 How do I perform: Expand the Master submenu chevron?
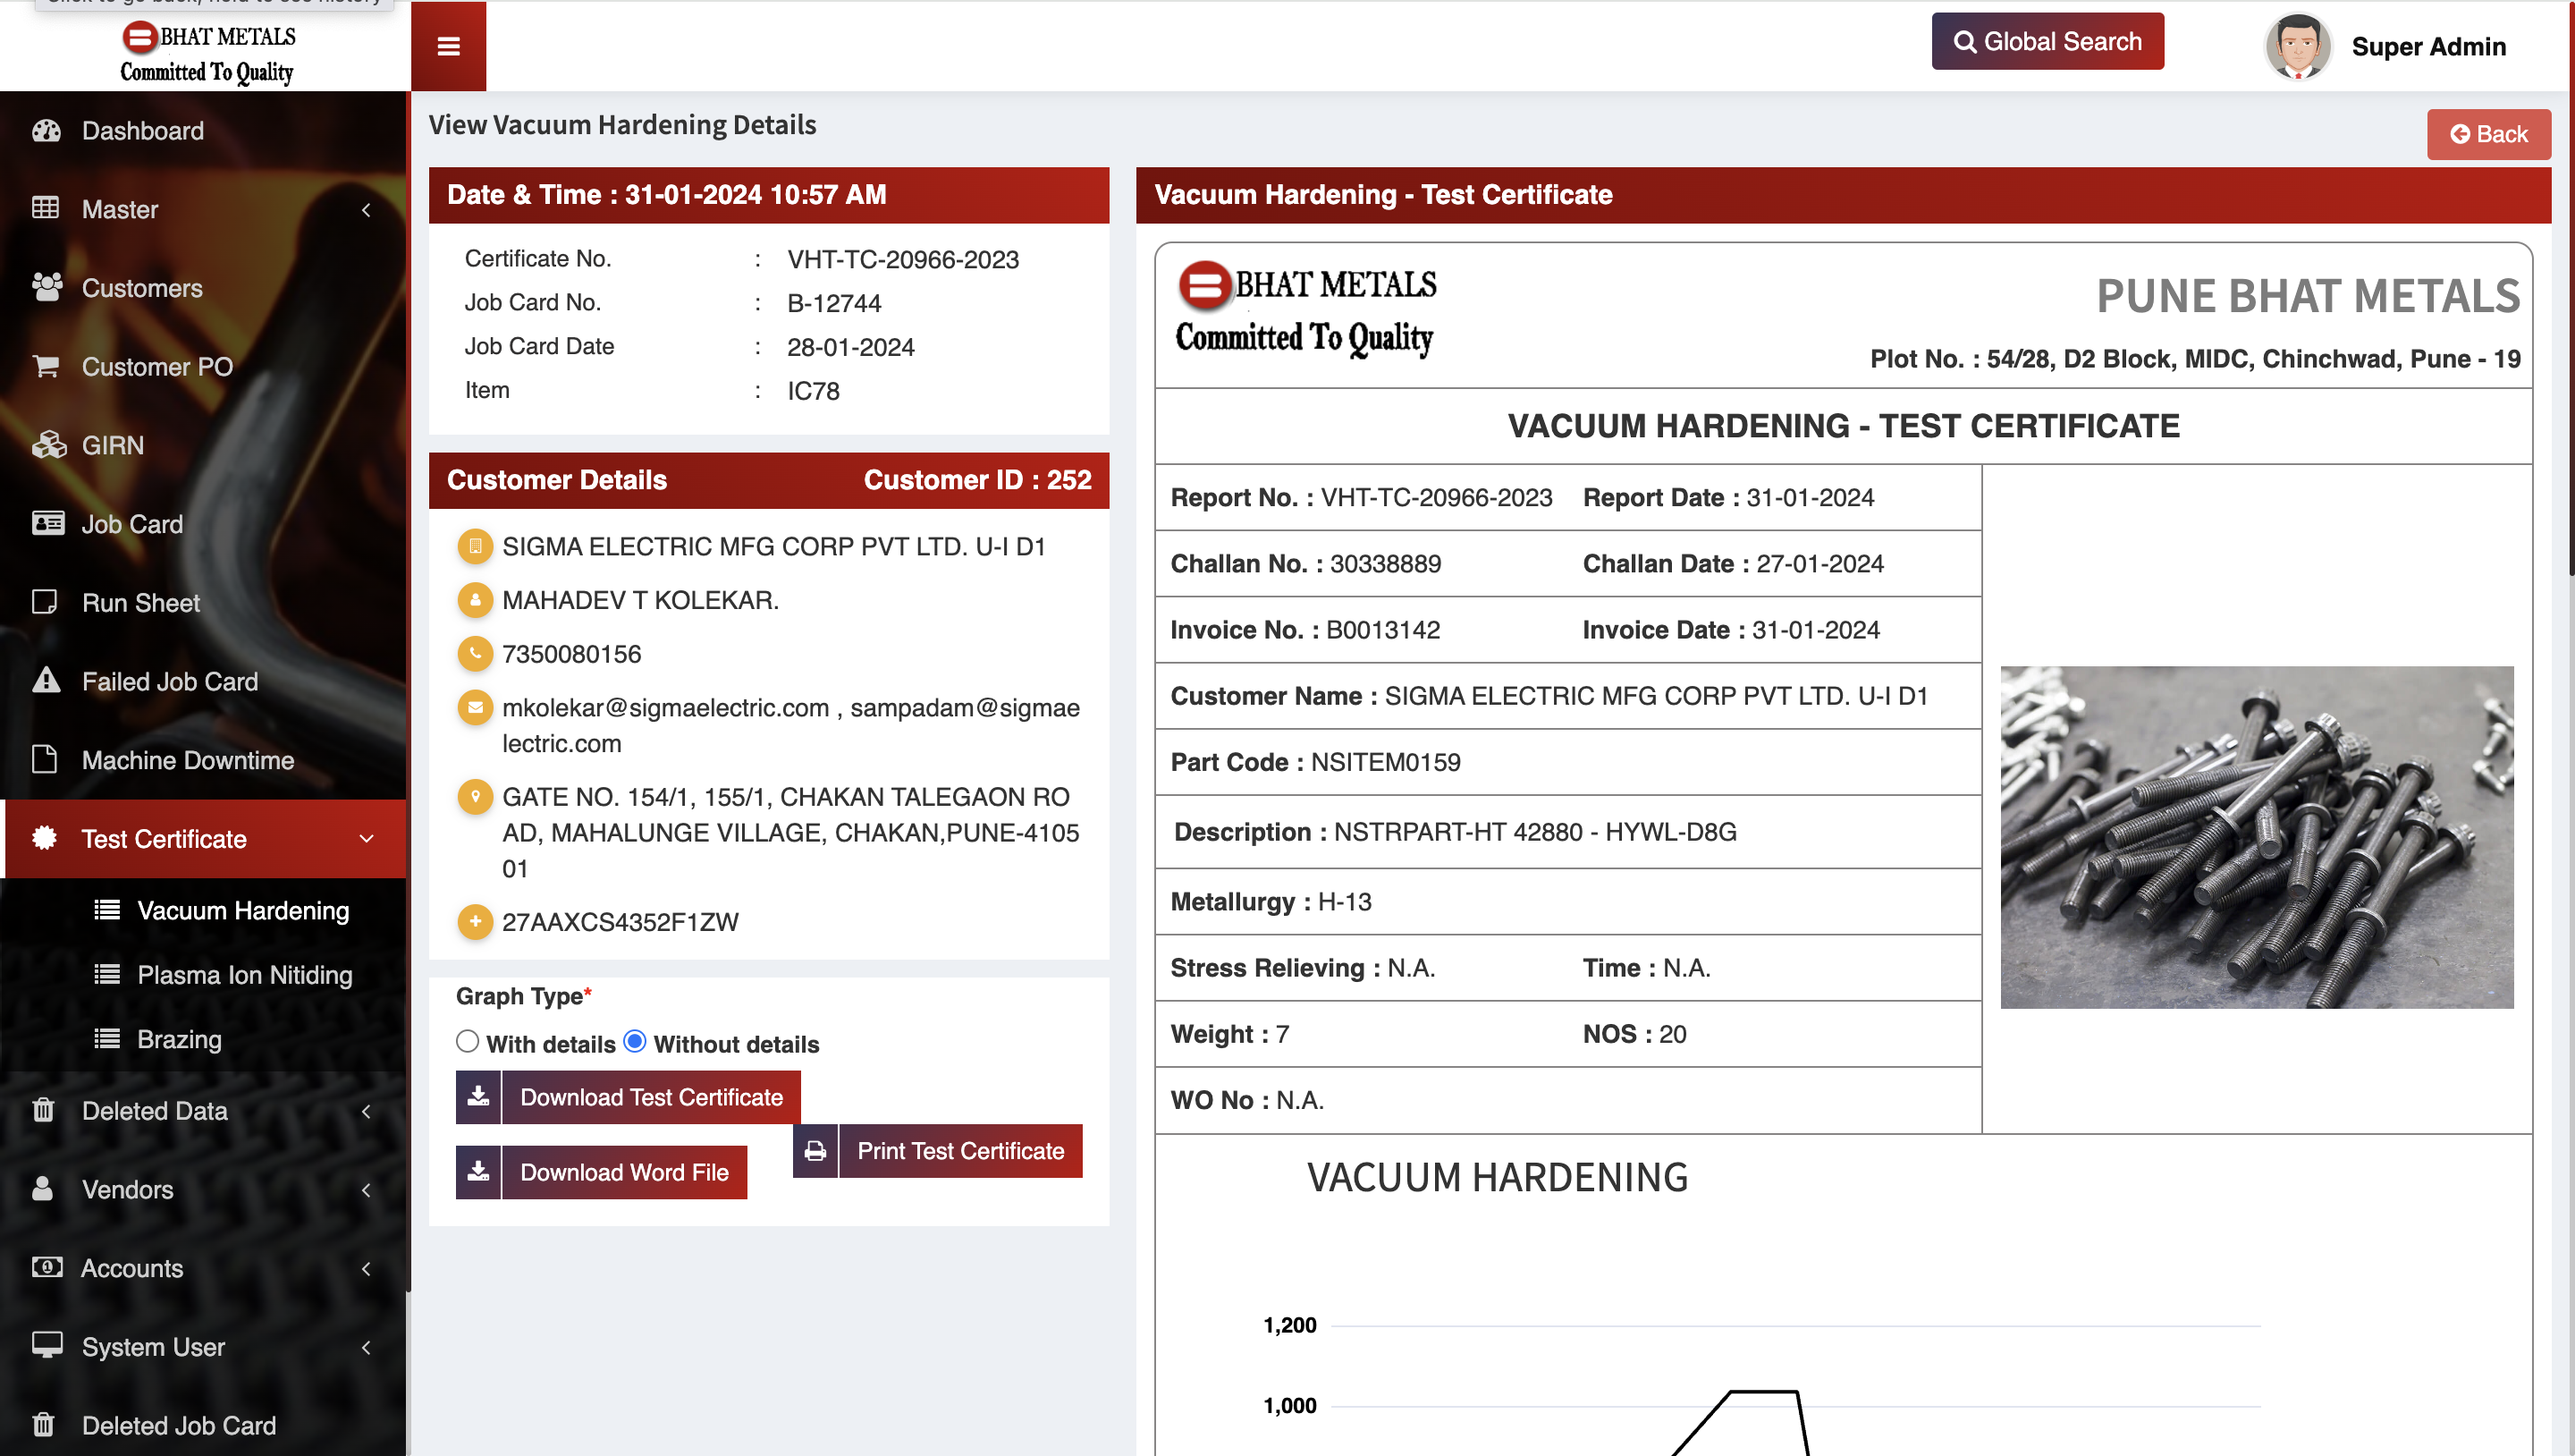point(366,209)
